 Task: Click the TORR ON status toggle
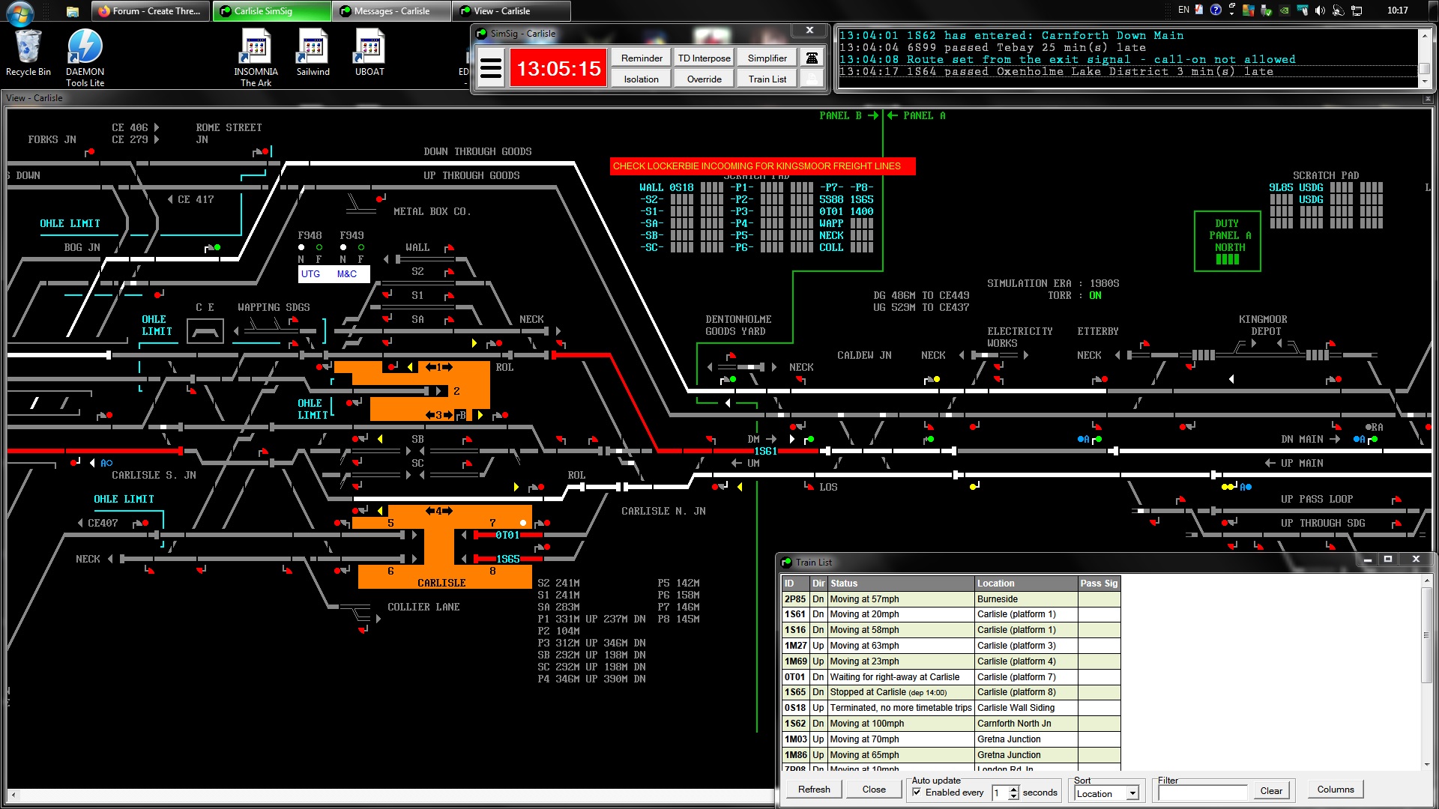point(1095,295)
